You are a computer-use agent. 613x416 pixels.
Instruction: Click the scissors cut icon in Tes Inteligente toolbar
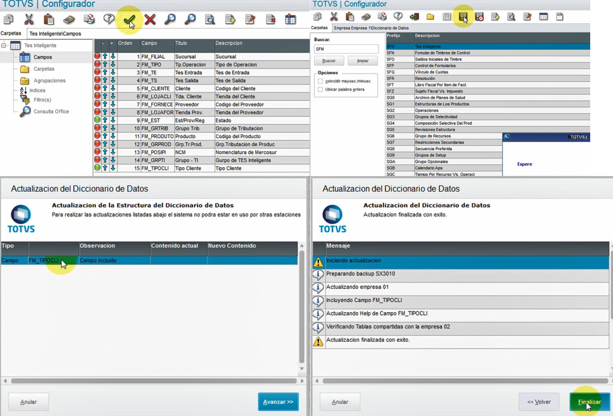coord(29,19)
